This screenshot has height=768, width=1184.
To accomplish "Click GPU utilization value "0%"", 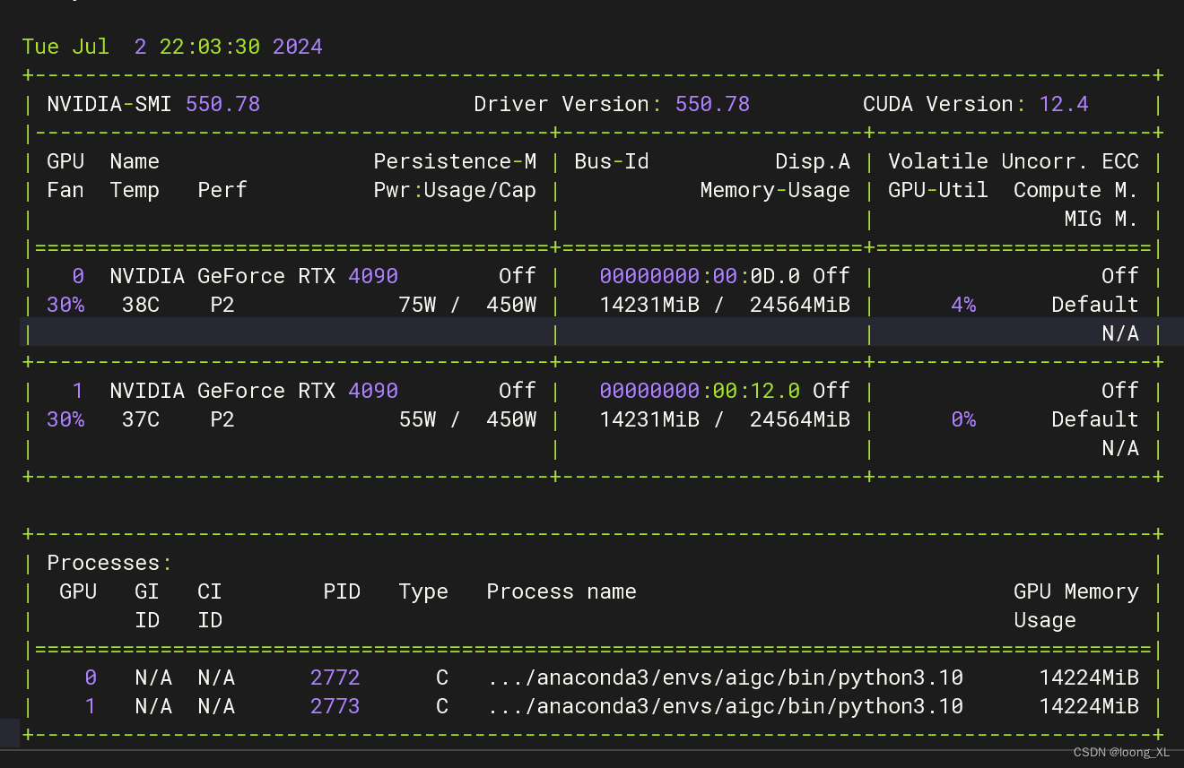I will pos(963,419).
